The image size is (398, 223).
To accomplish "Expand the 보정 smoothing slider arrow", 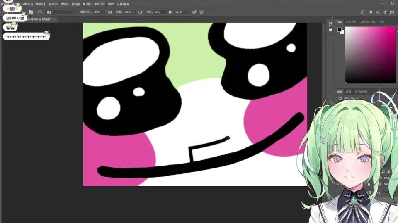I will 164,12.
